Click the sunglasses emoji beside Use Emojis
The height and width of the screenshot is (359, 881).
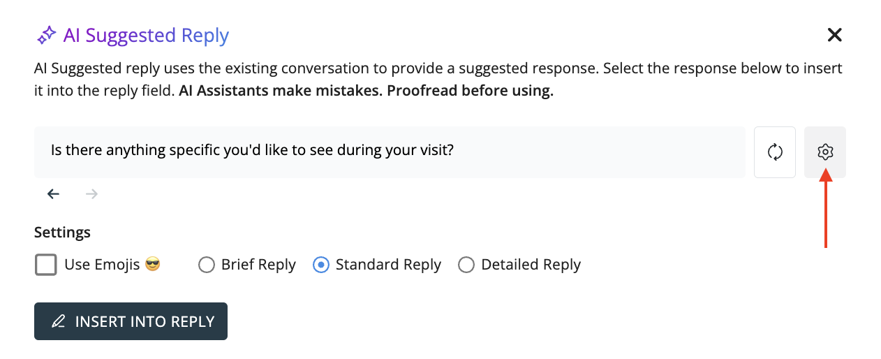click(x=153, y=265)
